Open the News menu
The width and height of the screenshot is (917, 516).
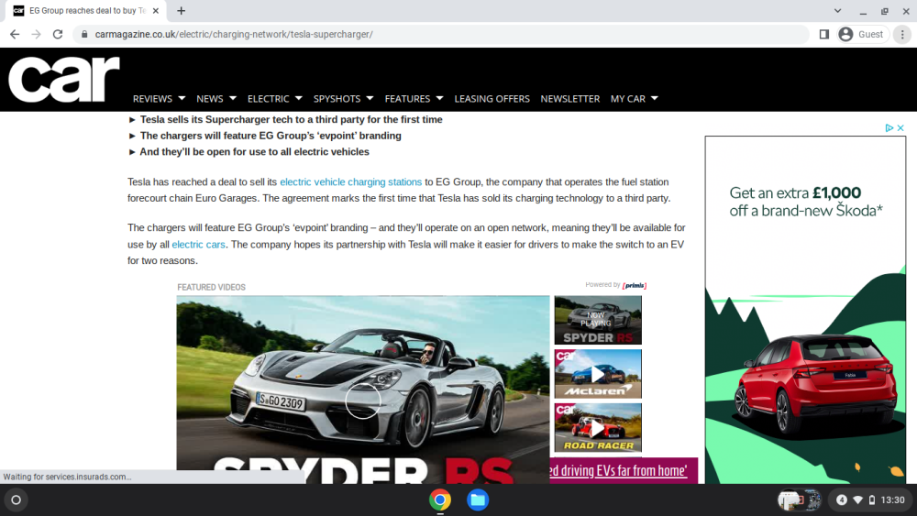(x=209, y=99)
